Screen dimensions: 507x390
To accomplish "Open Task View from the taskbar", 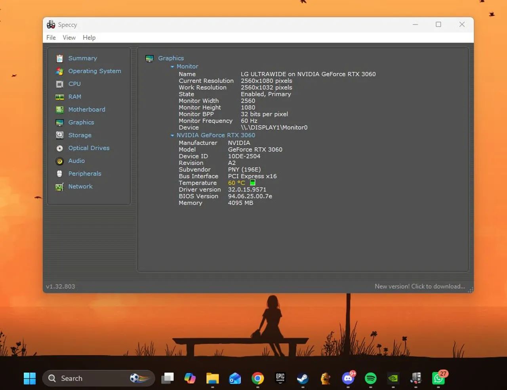I will click(167, 378).
